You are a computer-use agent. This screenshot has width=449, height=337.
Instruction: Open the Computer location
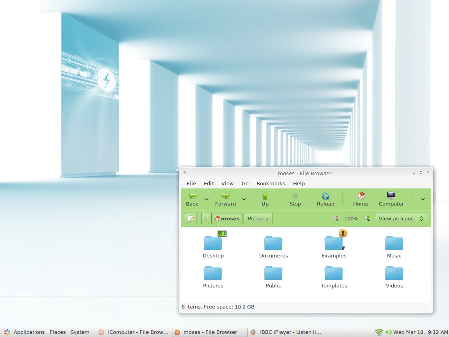[391, 199]
